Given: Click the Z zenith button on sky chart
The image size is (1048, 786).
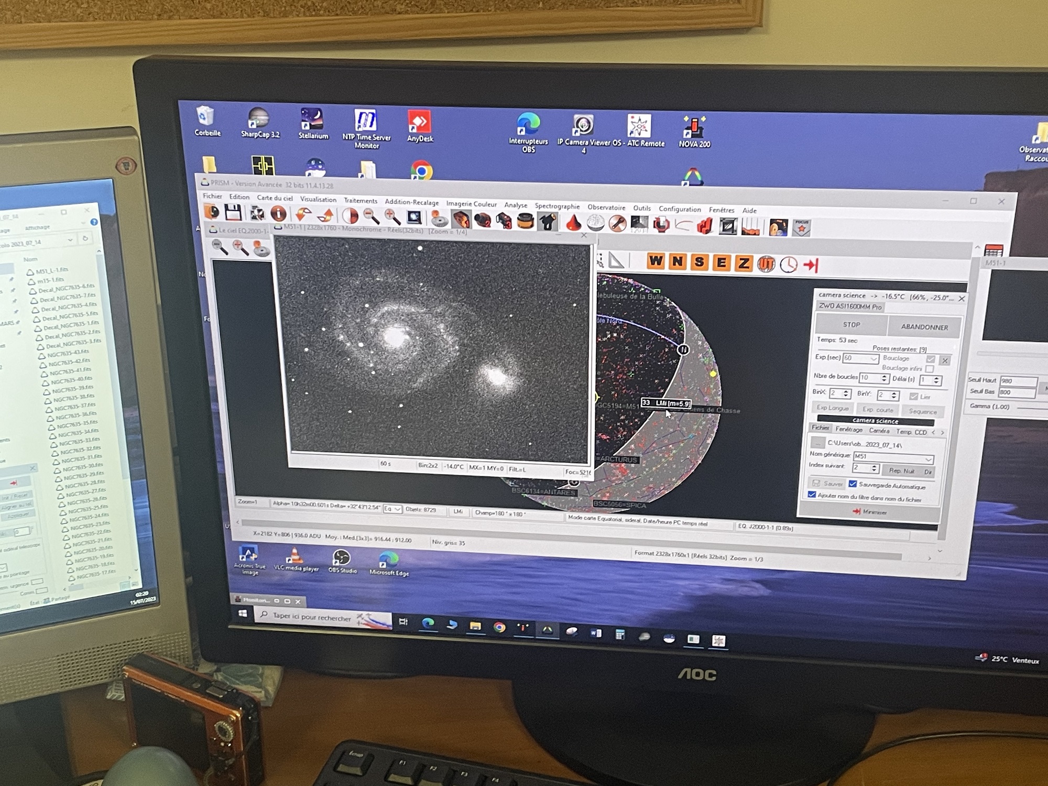Looking at the screenshot, I should (743, 263).
